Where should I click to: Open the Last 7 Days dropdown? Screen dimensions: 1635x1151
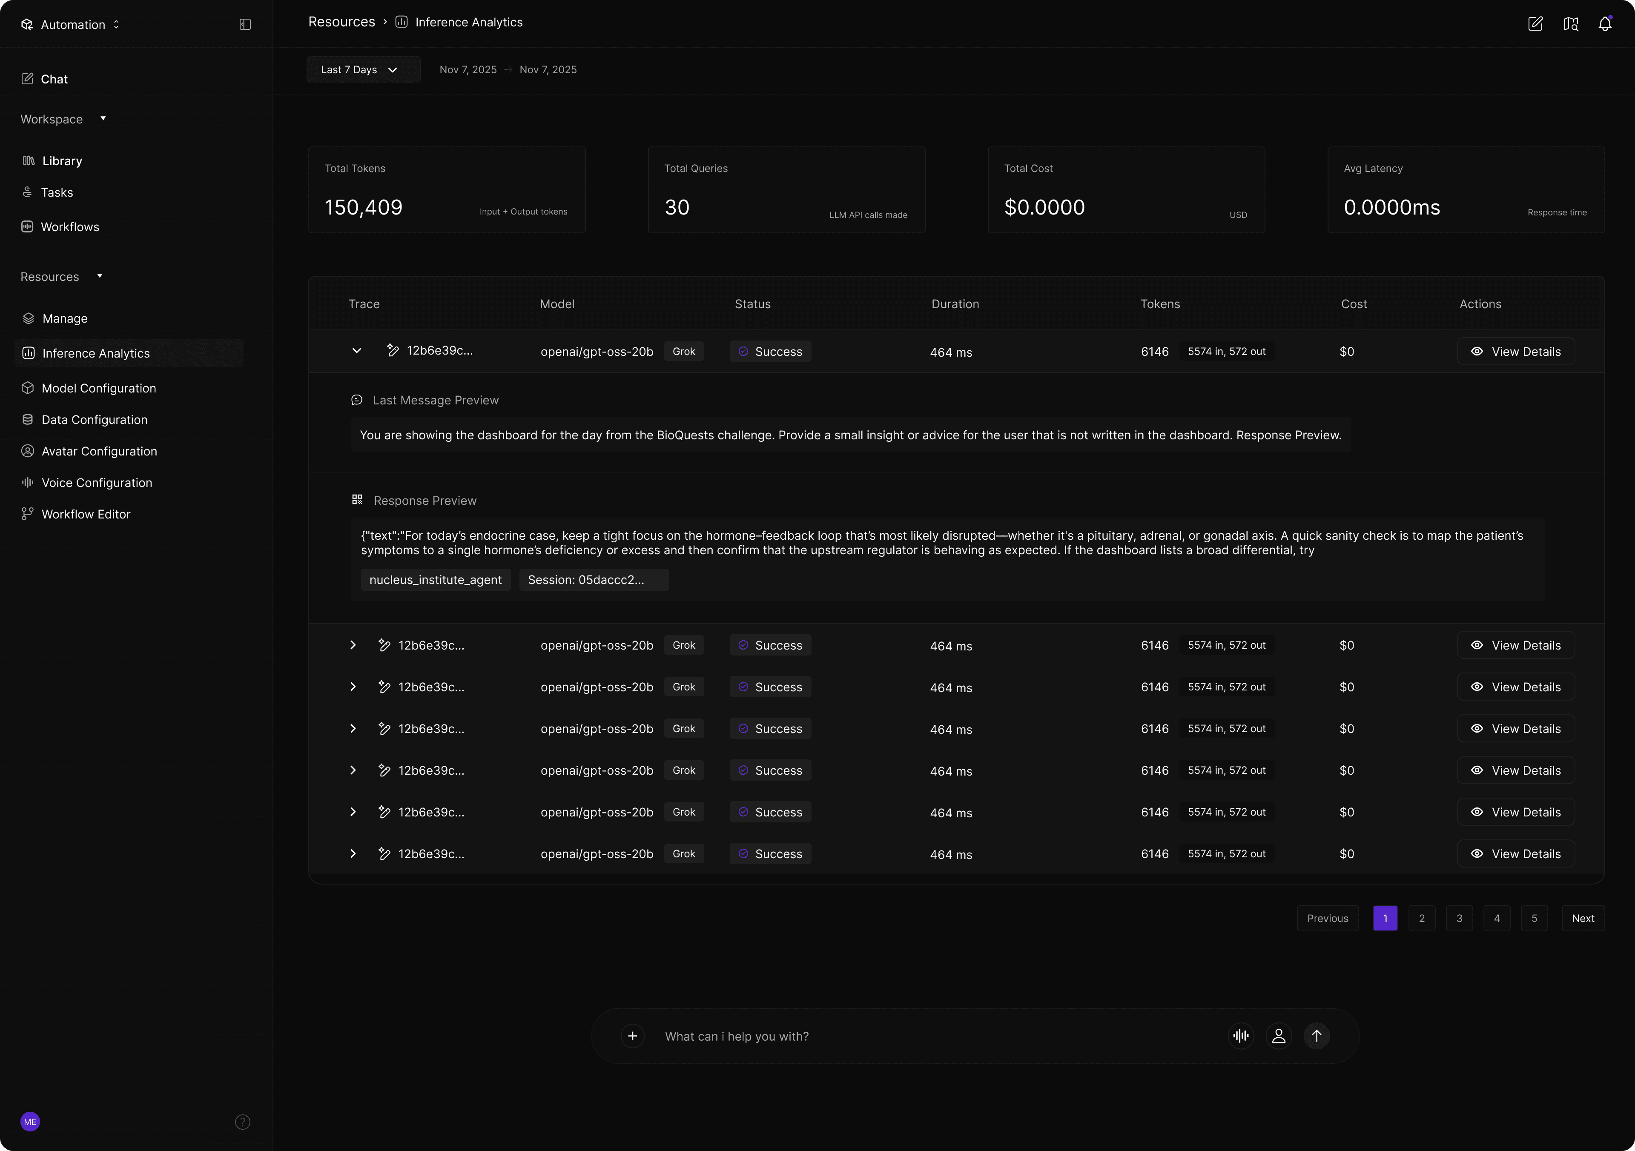point(362,70)
